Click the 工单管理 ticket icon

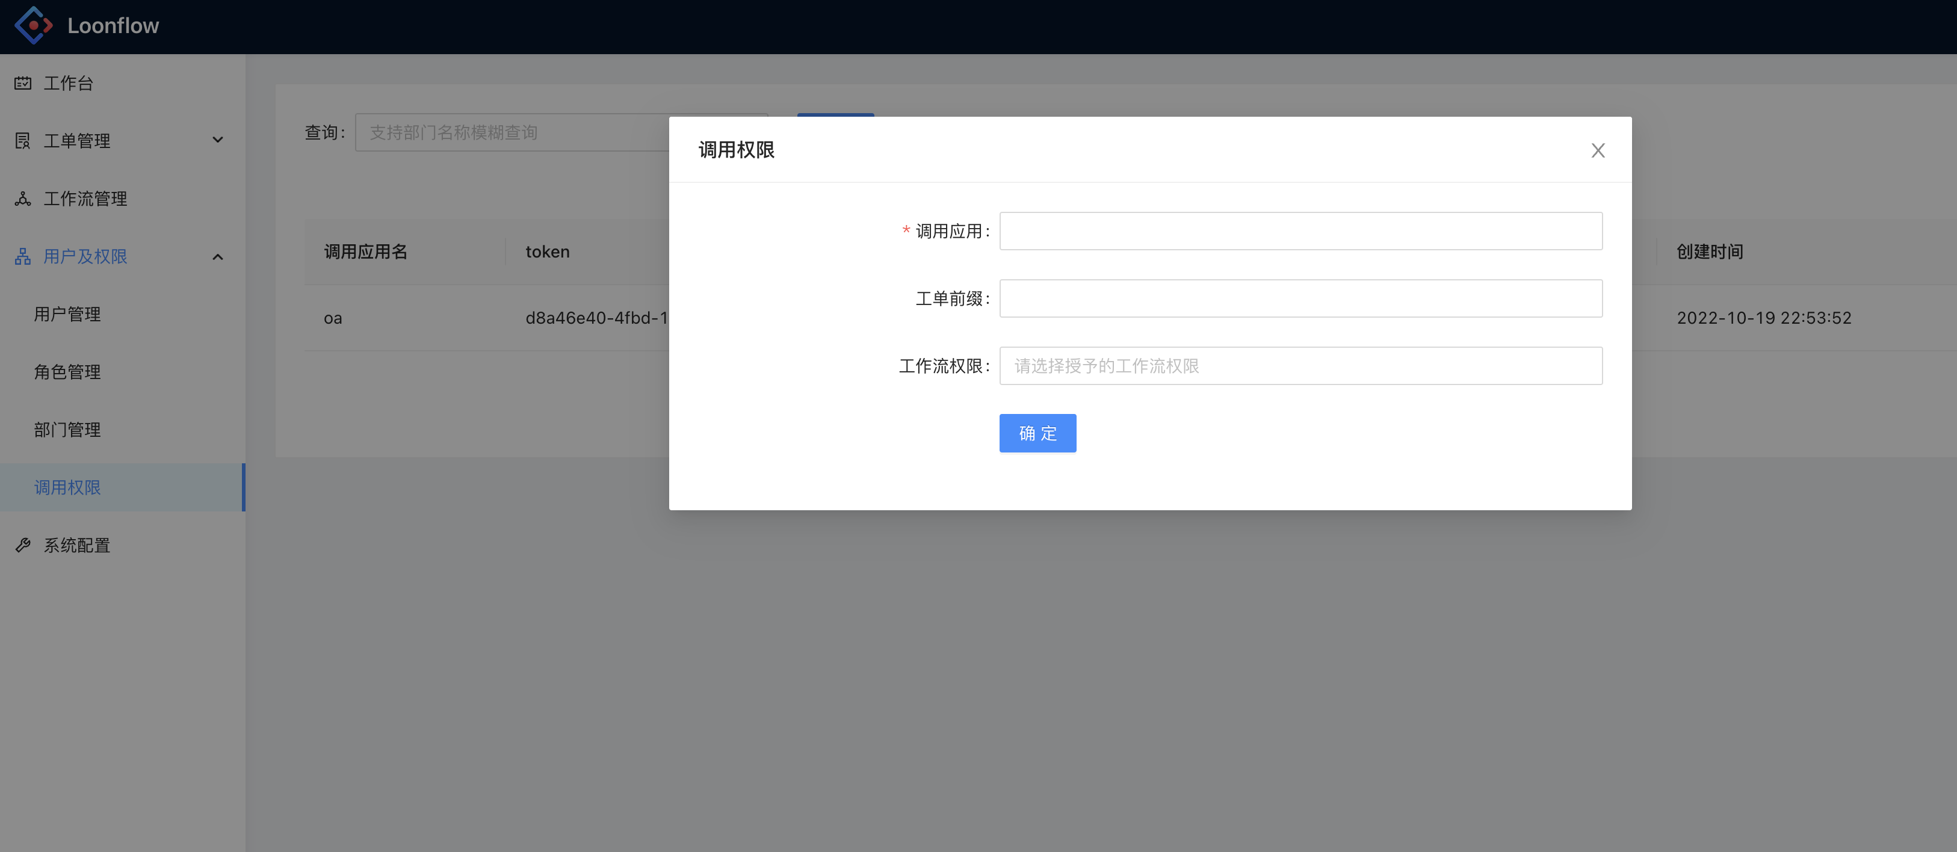coord(23,140)
